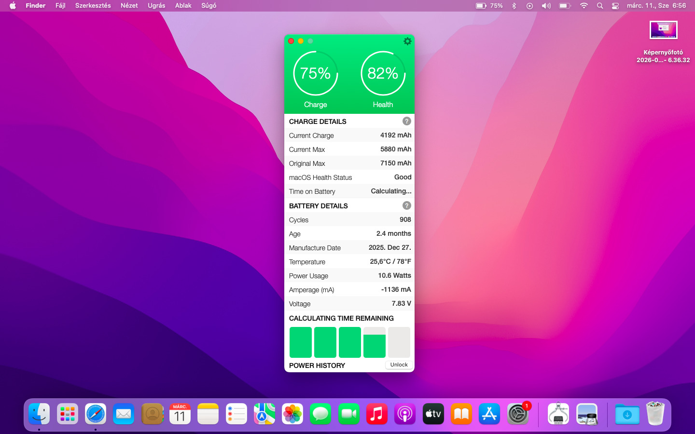The height and width of the screenshot is (434, 695).
Task: Open Books from the Dock
Action: pyautogui.click(x=461, y=414)
